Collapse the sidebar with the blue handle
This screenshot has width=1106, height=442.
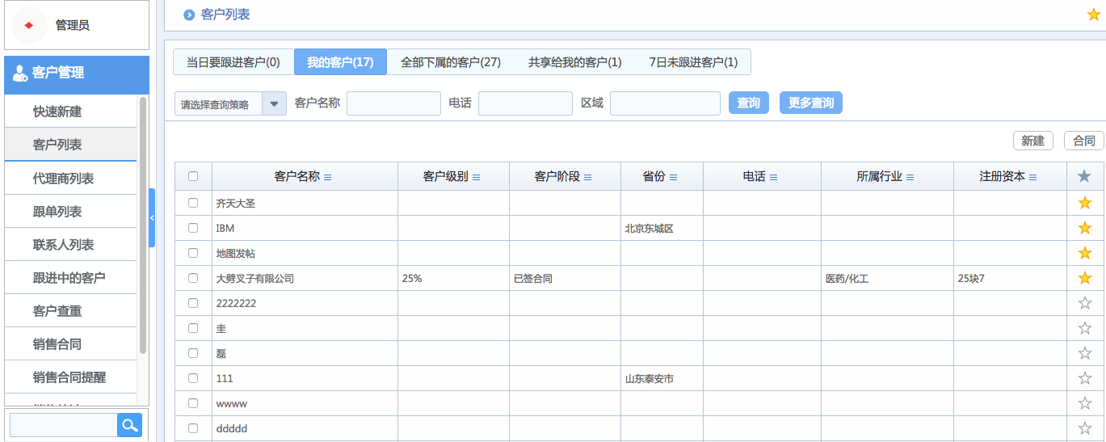(x=152, y=217)
